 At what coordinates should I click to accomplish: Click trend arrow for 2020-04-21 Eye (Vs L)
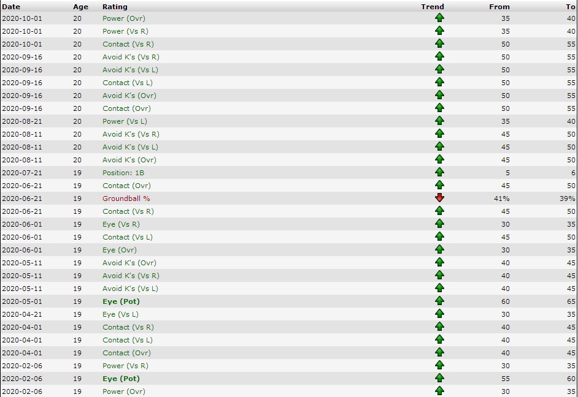(439, 314)
